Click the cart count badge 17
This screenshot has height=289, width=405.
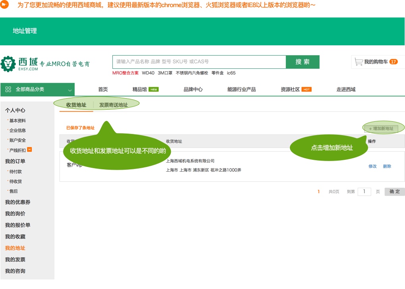393,62
